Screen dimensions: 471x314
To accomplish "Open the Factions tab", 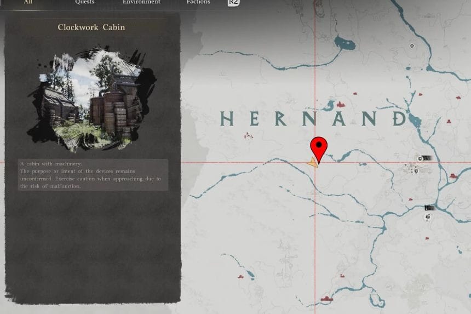I will 198,2.
